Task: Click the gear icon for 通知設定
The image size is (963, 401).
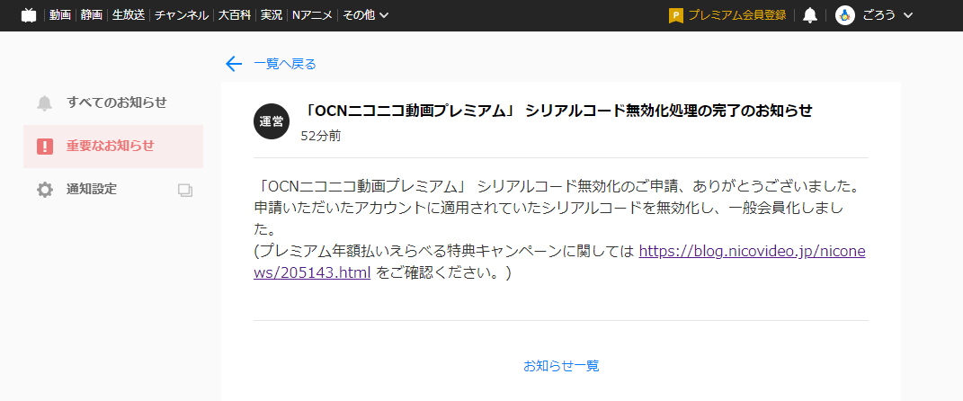Action: click(45, 189)
